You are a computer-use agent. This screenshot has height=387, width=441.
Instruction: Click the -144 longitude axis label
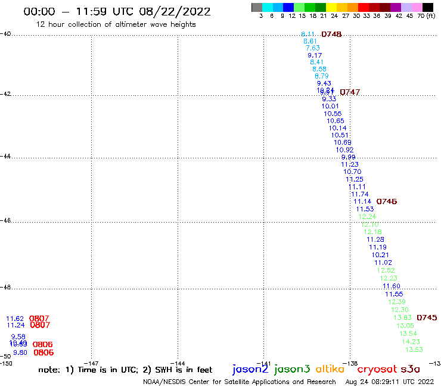coord(178,363)
